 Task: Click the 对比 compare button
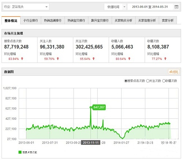point(174,72)
